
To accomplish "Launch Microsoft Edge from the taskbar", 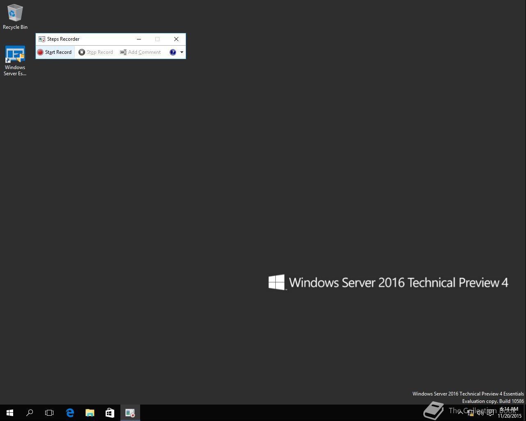I will 70,413.
